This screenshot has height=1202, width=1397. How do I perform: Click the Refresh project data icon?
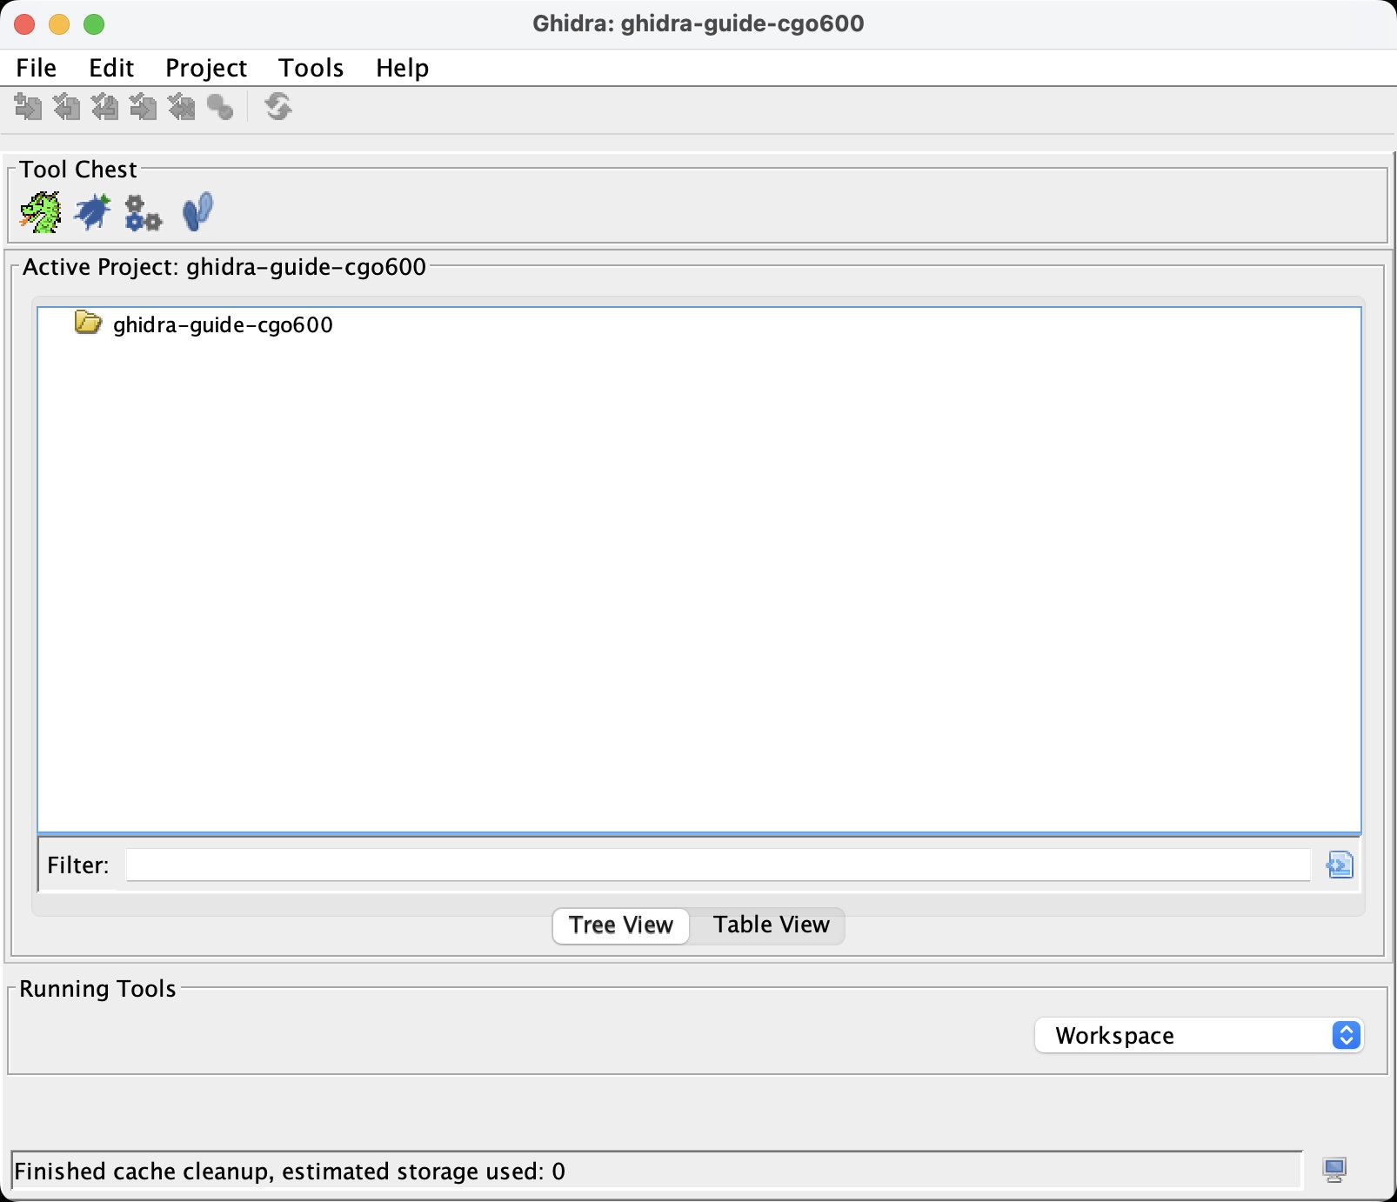pos(278,107)
